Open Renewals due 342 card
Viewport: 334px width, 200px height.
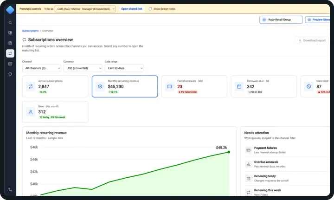[x=263, y=86]
